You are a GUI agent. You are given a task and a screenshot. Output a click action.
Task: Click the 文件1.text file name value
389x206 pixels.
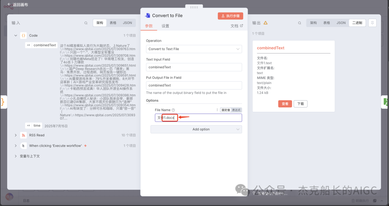pos(264,63)
